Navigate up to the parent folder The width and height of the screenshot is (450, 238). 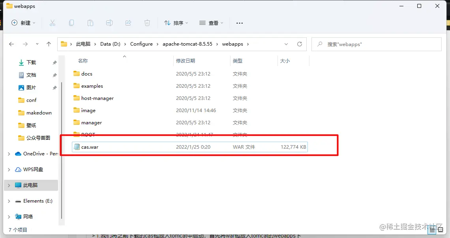49,44
